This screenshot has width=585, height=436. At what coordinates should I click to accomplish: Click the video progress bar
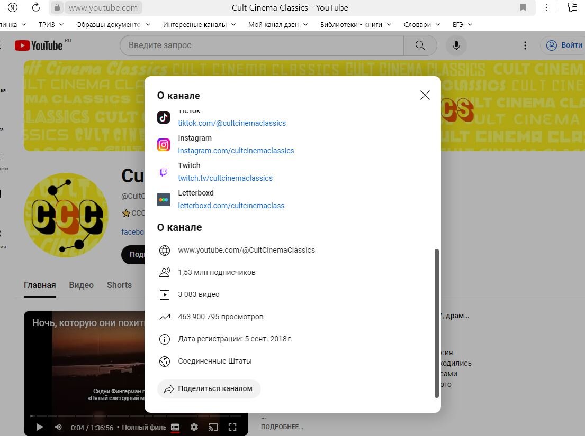(136, 416)
